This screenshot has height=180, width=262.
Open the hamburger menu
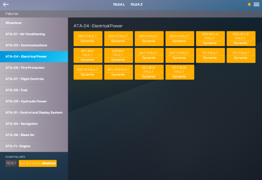256,4
